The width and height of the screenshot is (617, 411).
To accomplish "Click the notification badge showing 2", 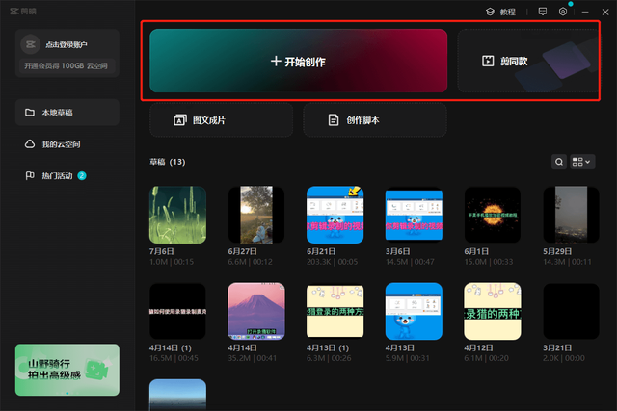I will (82, 175).
